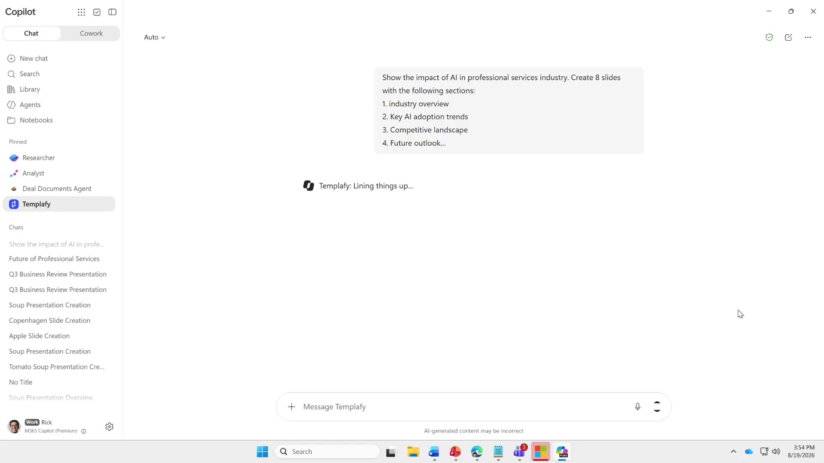
Task: Switch to the Chat tab
Action: tap(31, 33)
